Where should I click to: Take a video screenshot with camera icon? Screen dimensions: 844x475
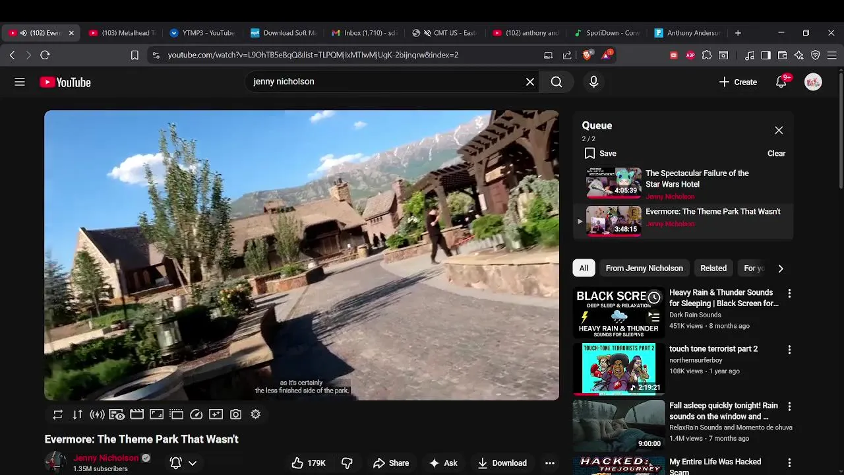235,414
